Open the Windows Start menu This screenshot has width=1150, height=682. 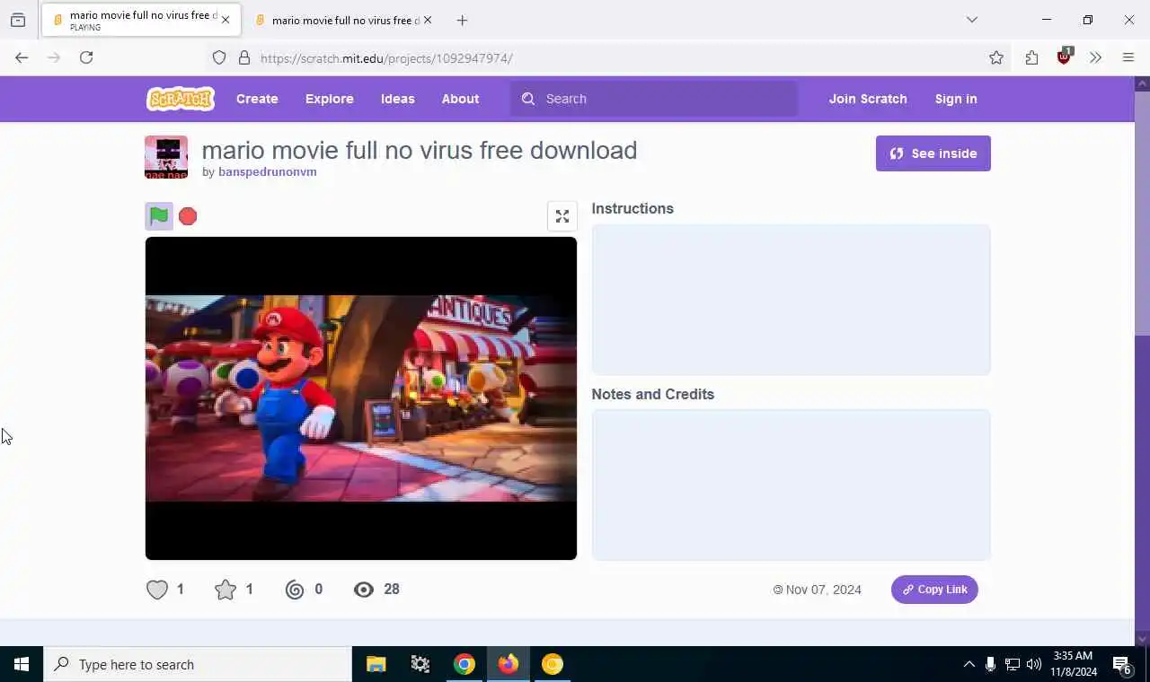tap(22, 664)
